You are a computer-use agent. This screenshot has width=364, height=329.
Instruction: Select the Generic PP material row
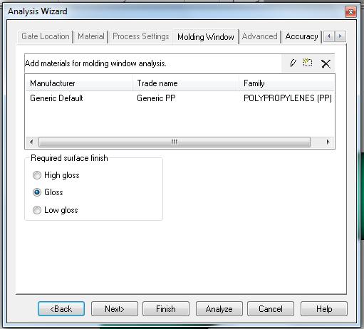pos(180,98)
